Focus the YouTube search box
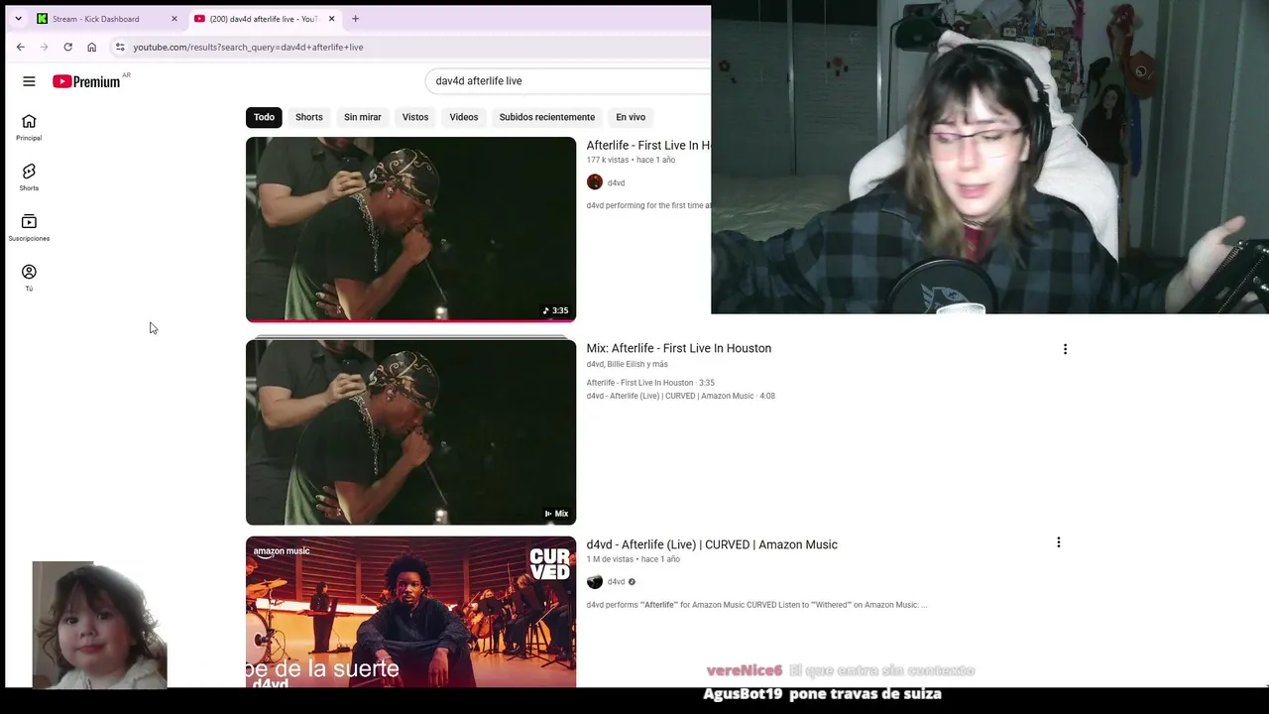The height and width of the screenshot is (714, 1269). [x=570, y=81]
